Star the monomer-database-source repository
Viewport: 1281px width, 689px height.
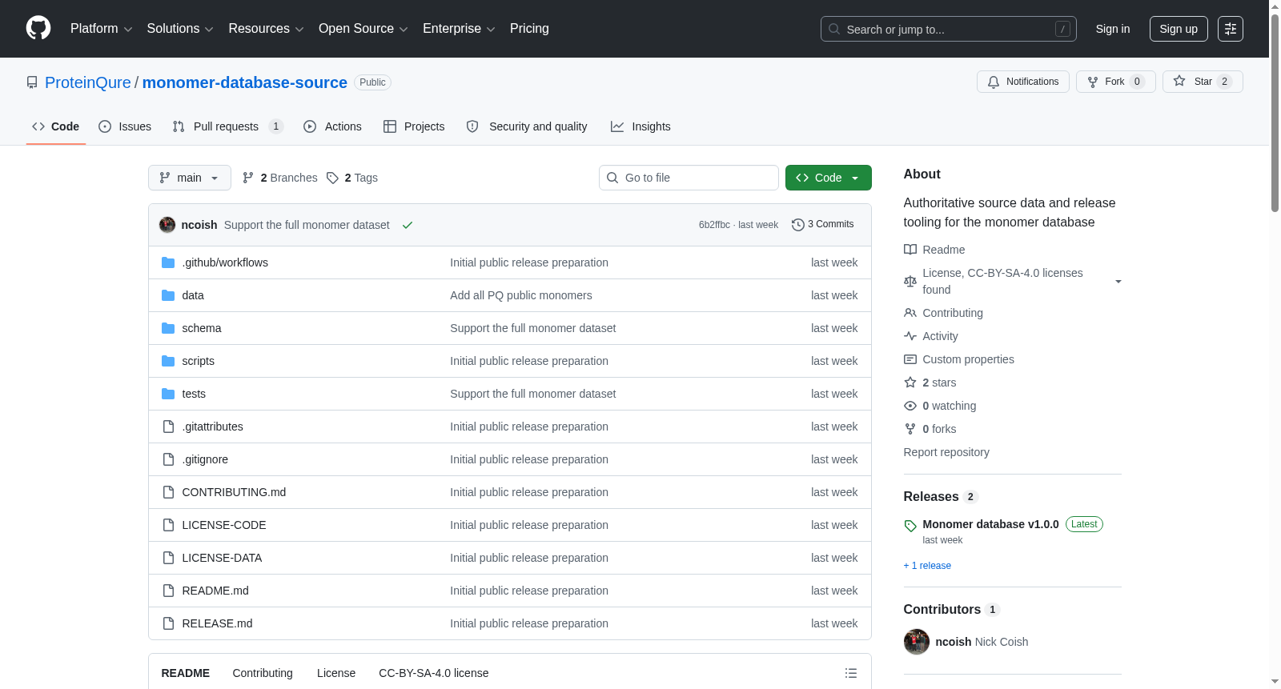(1203, 82)
